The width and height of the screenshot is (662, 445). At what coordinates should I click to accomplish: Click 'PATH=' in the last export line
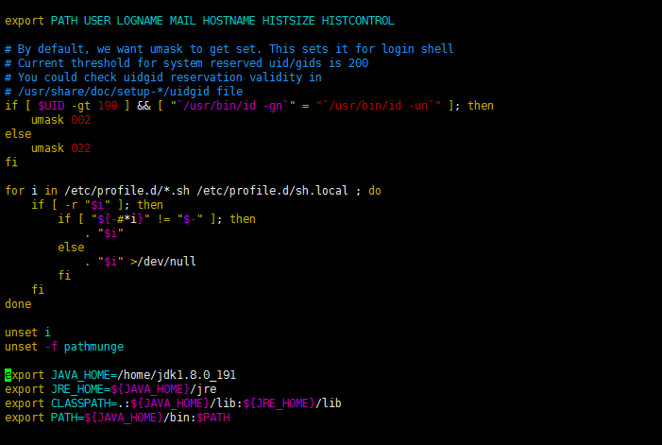pyautogui.click(x=68, y=418)
